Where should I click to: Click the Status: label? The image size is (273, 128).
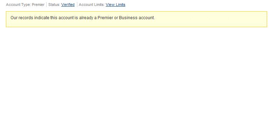(x=54, y=5)
